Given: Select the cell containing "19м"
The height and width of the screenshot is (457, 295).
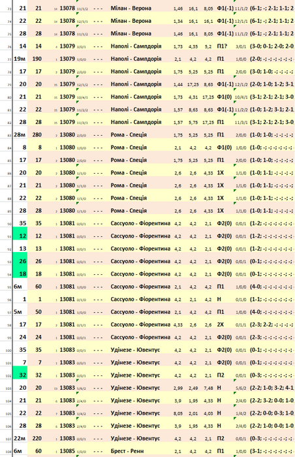Looking at the screenshot, I should (20, 59).
